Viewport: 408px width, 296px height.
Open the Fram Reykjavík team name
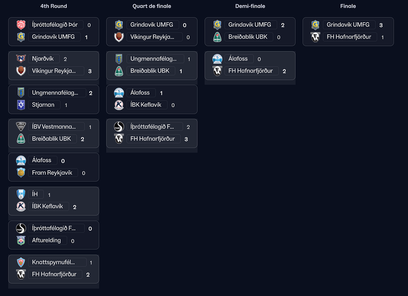pyautogui.click(x=52, y=173)
